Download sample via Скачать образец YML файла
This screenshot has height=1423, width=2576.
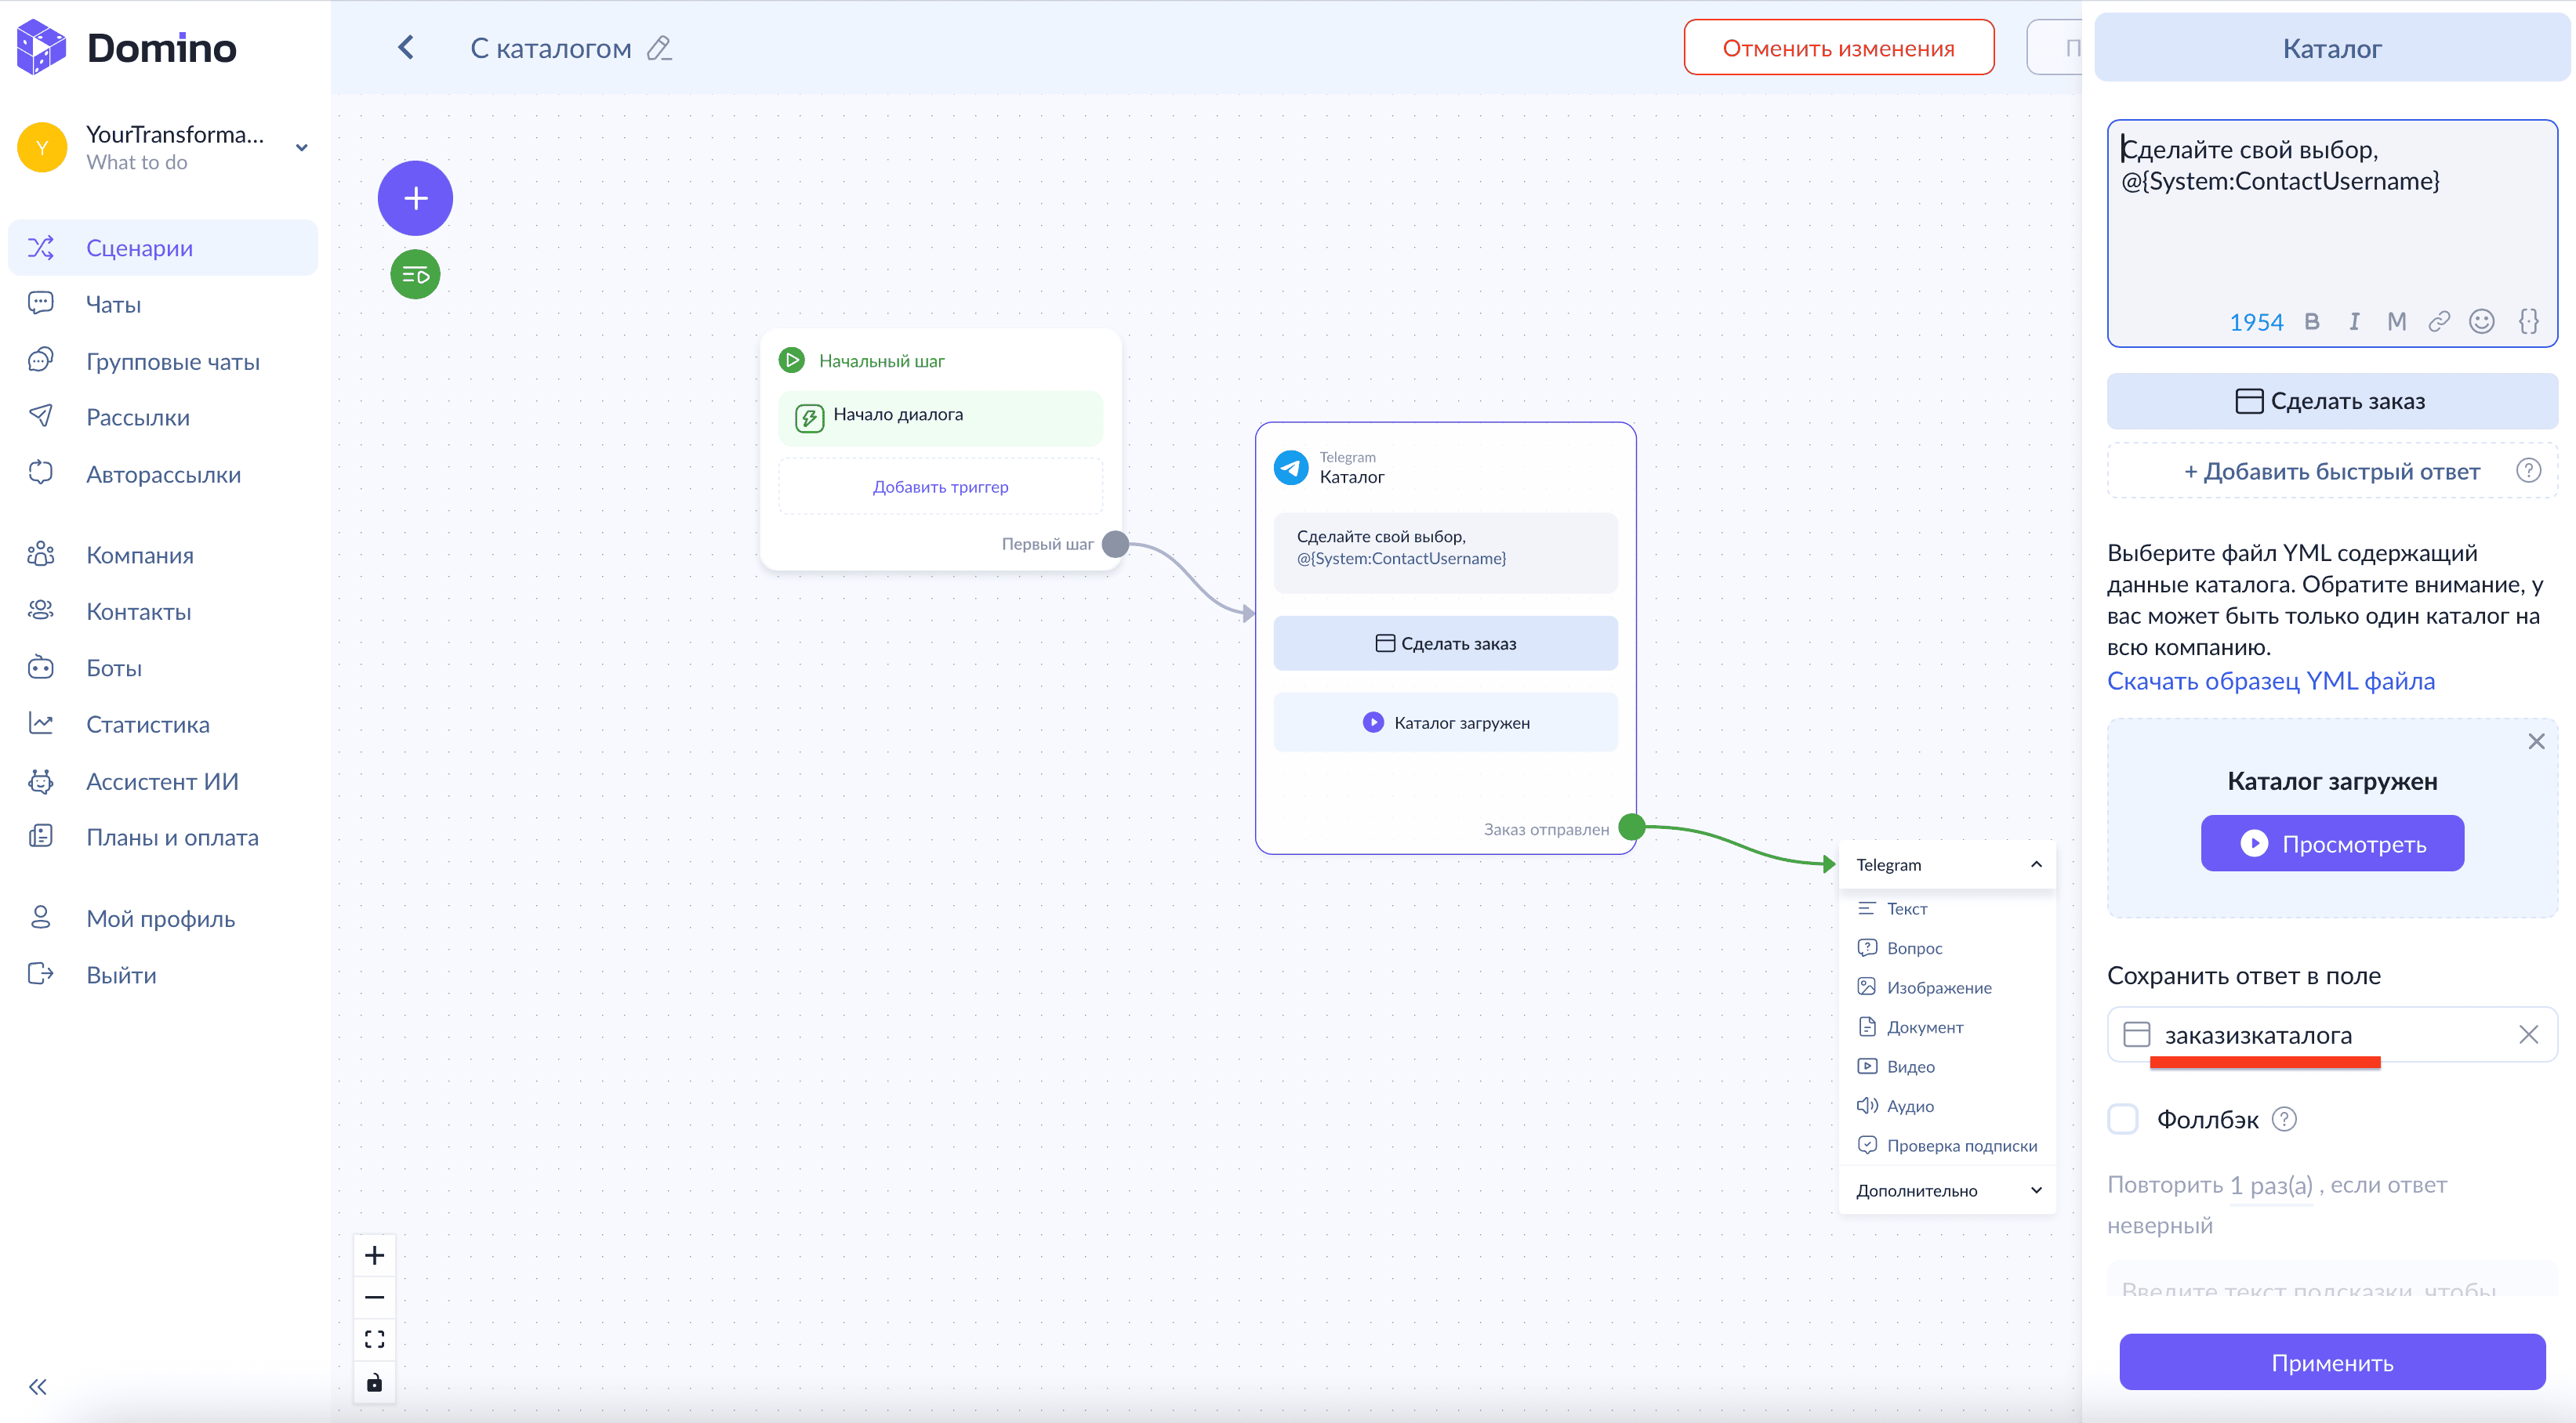[2270, 680]
